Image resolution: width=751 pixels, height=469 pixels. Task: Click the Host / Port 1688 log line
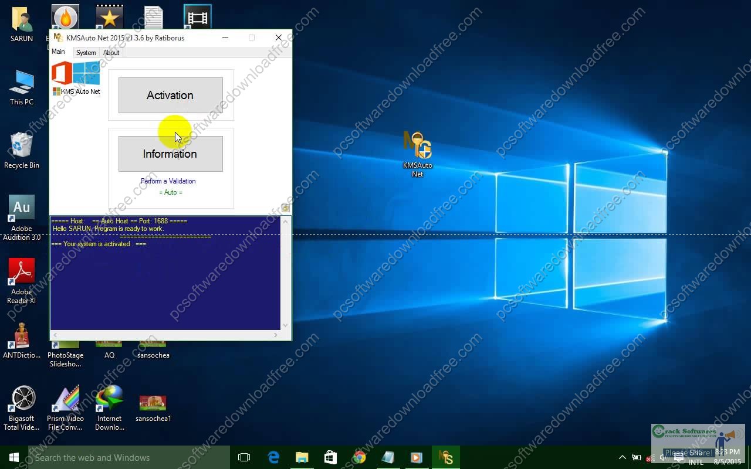tap(119, 221)
